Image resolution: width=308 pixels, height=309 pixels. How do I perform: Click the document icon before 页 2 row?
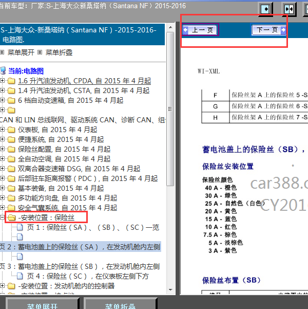tap(20, 237)
